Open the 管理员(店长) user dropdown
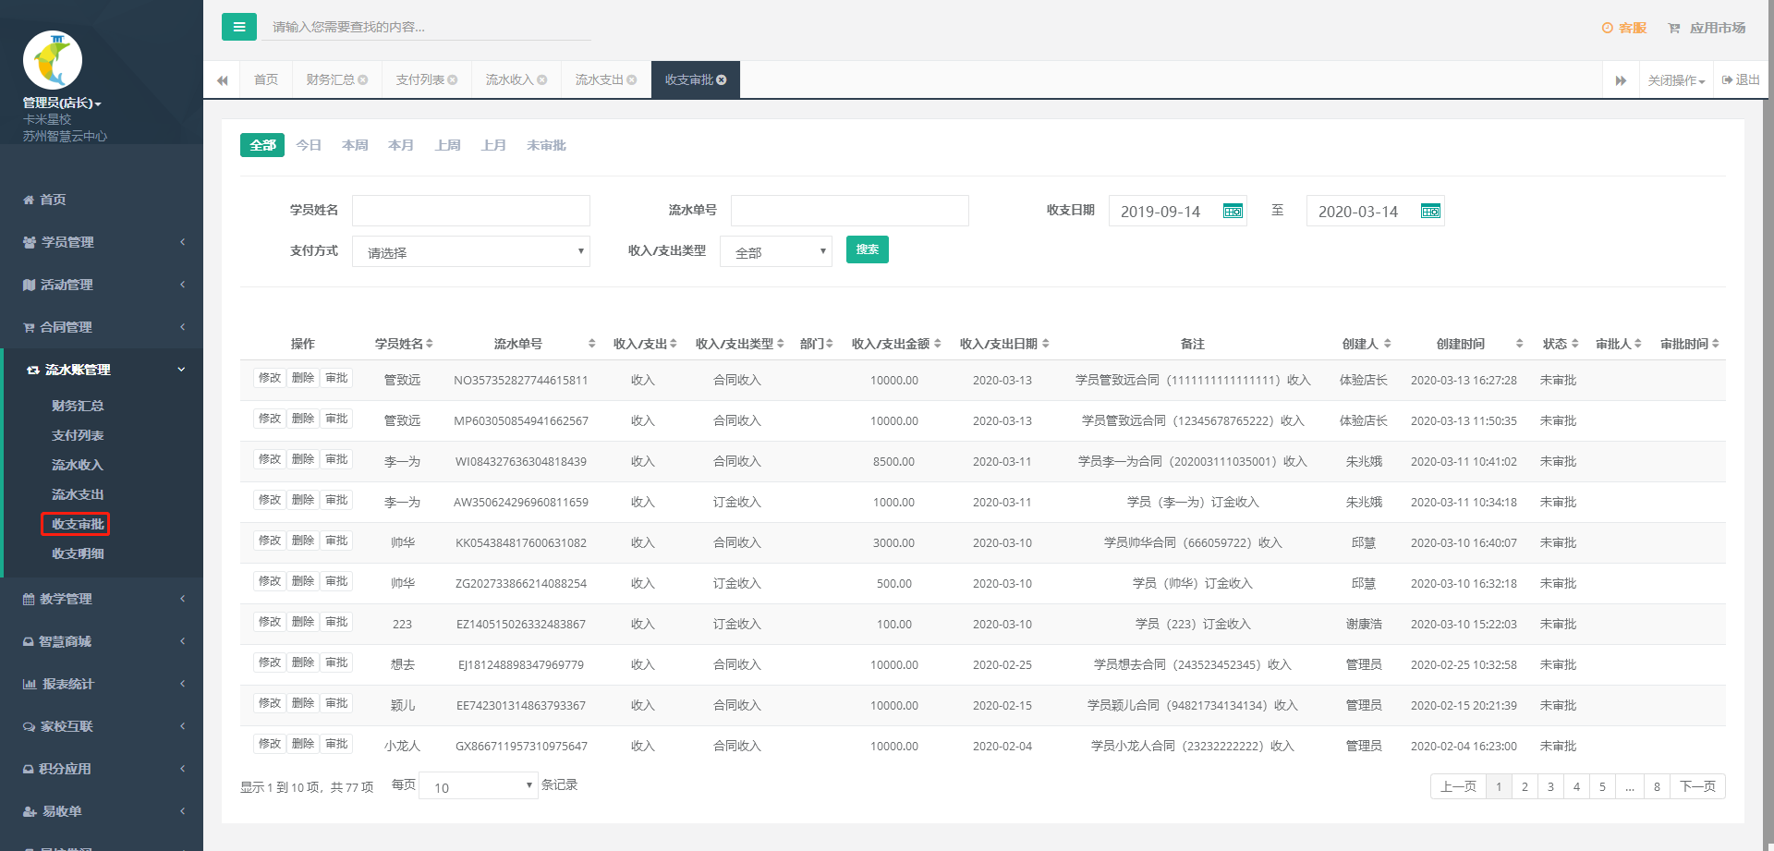Viewport: 1774px width, 851px height. (62, 103)
